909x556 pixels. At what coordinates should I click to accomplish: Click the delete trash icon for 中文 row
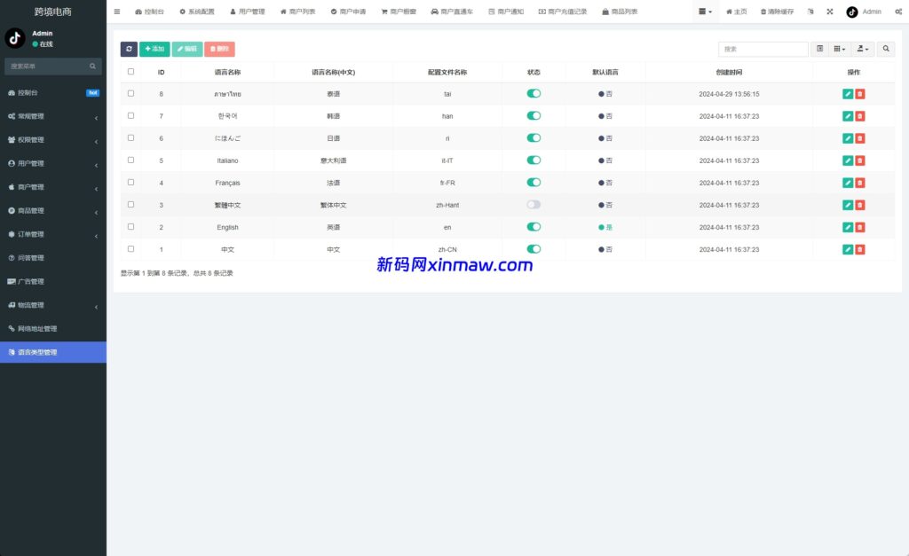tap(858, 249)
